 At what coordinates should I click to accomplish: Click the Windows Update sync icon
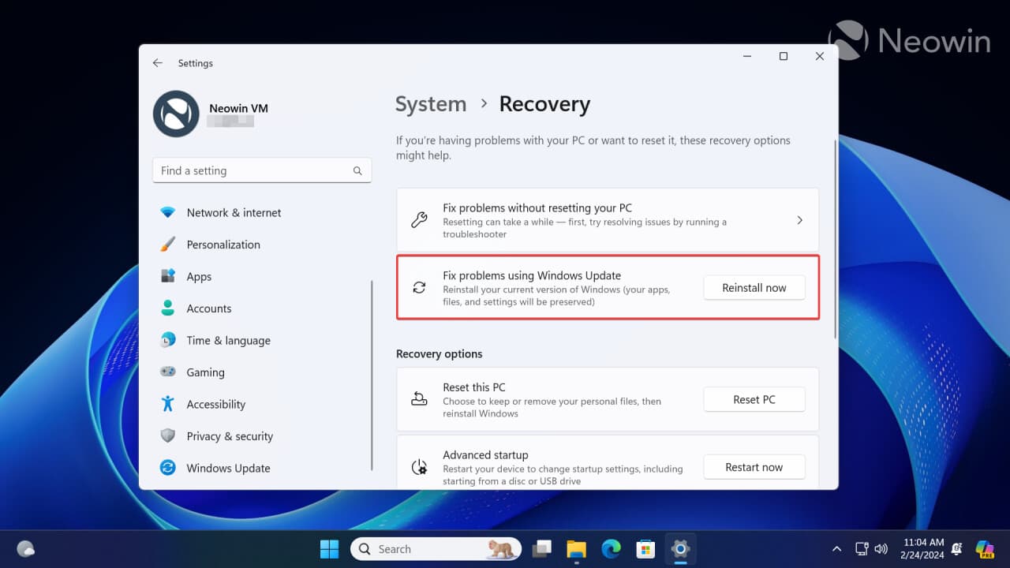pyautogui.click(x=168, y=468)
